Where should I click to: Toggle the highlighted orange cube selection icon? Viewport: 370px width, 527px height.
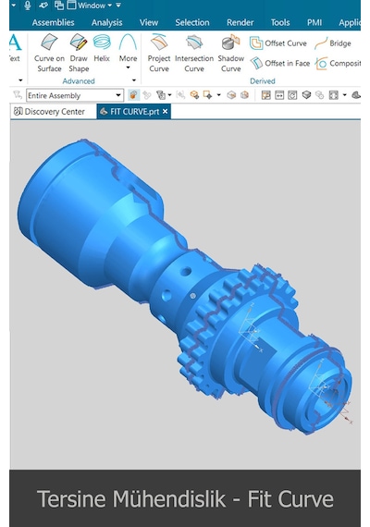point(133,95)
